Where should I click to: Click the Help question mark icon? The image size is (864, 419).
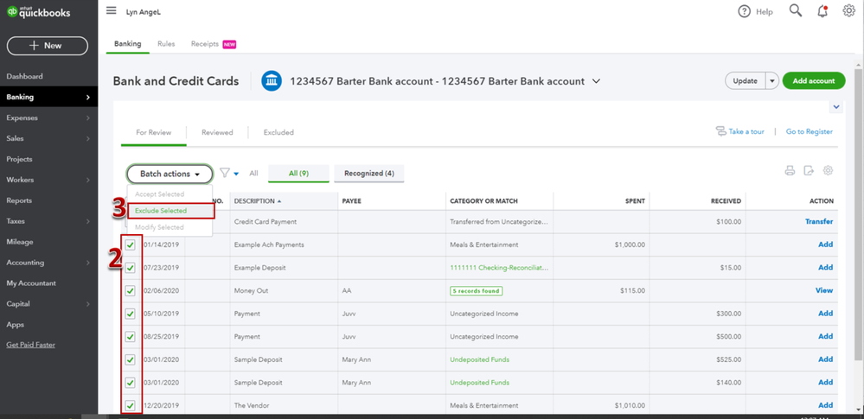coord(745,11)
